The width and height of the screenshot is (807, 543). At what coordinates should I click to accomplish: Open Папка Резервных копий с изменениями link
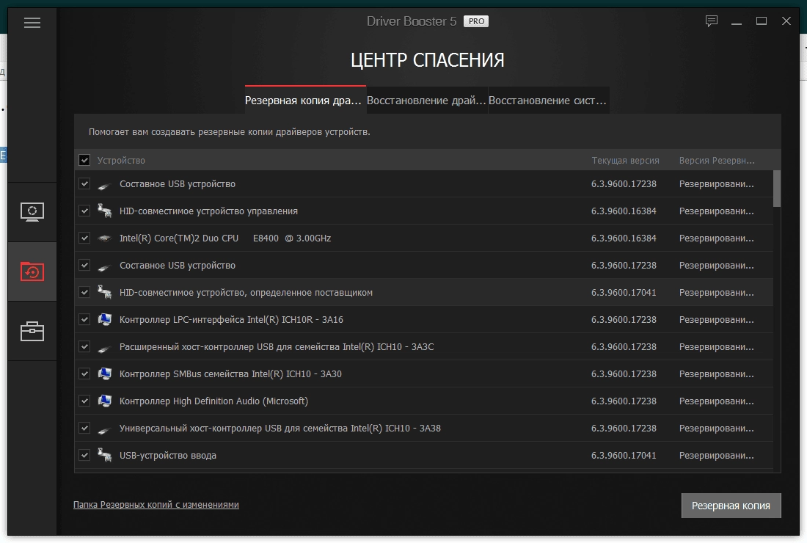pyautogui.click(x=156, y=505)
